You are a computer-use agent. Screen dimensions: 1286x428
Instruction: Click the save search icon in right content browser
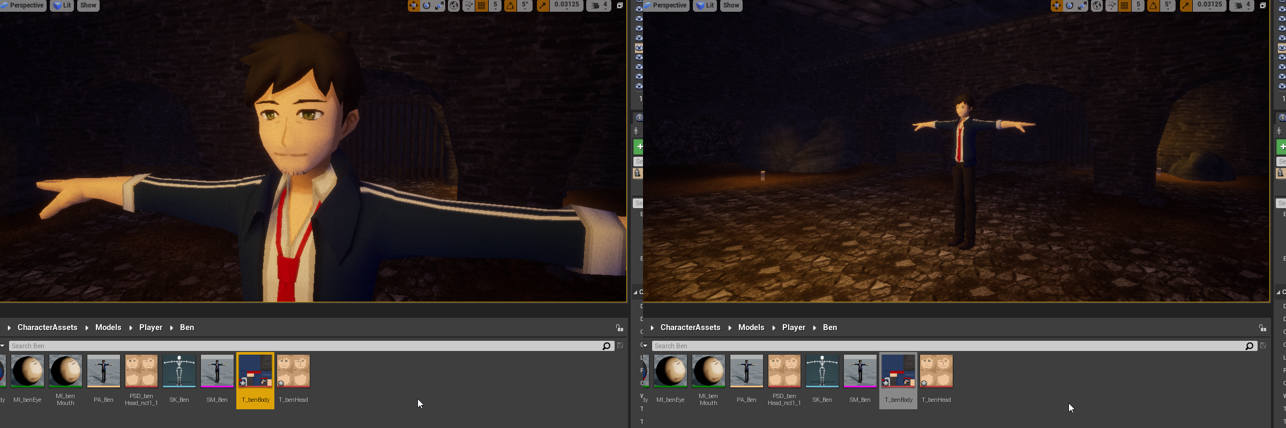[1263, 346]
